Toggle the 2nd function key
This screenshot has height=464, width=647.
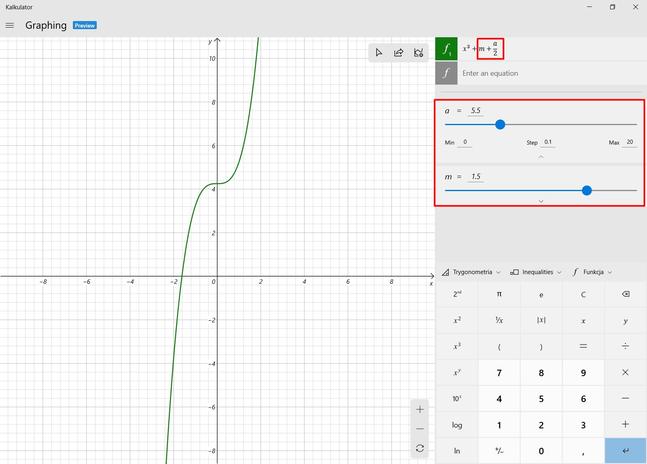457,294
